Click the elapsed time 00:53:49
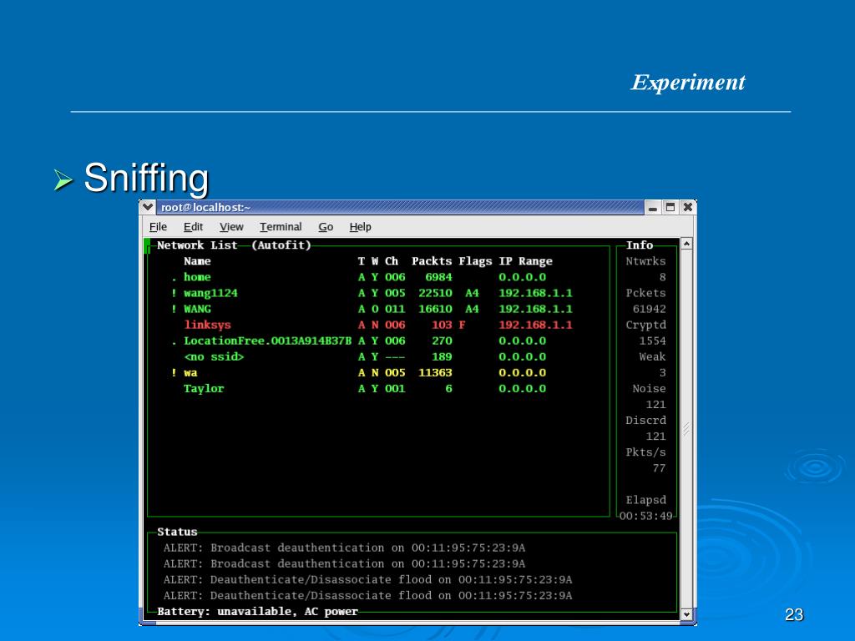The image size is (855, 641). point(645,516)
